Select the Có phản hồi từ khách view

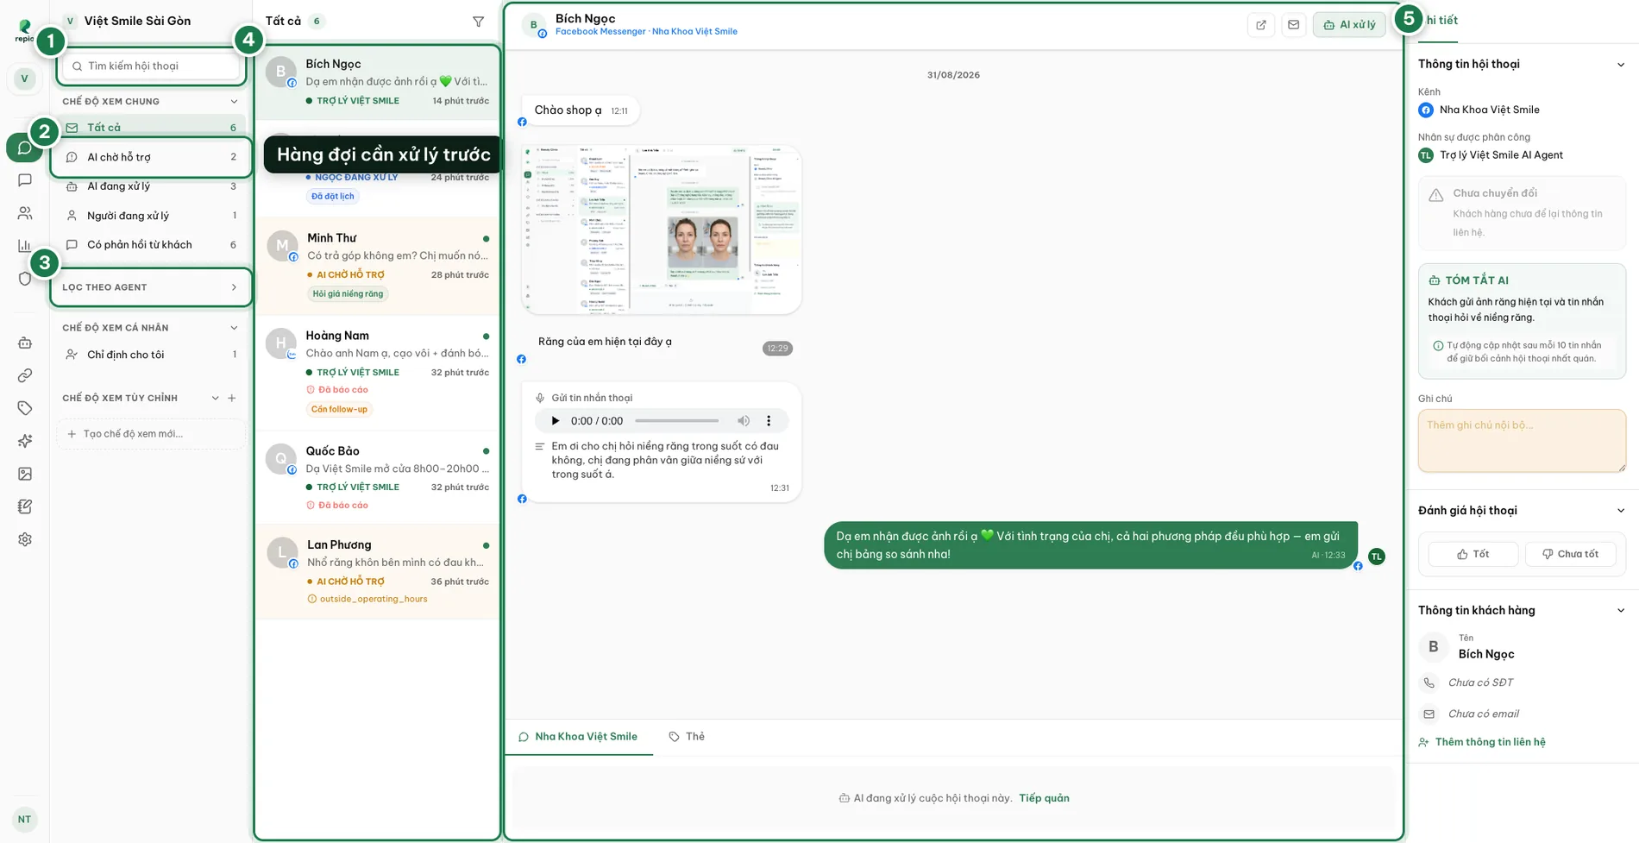151,245
